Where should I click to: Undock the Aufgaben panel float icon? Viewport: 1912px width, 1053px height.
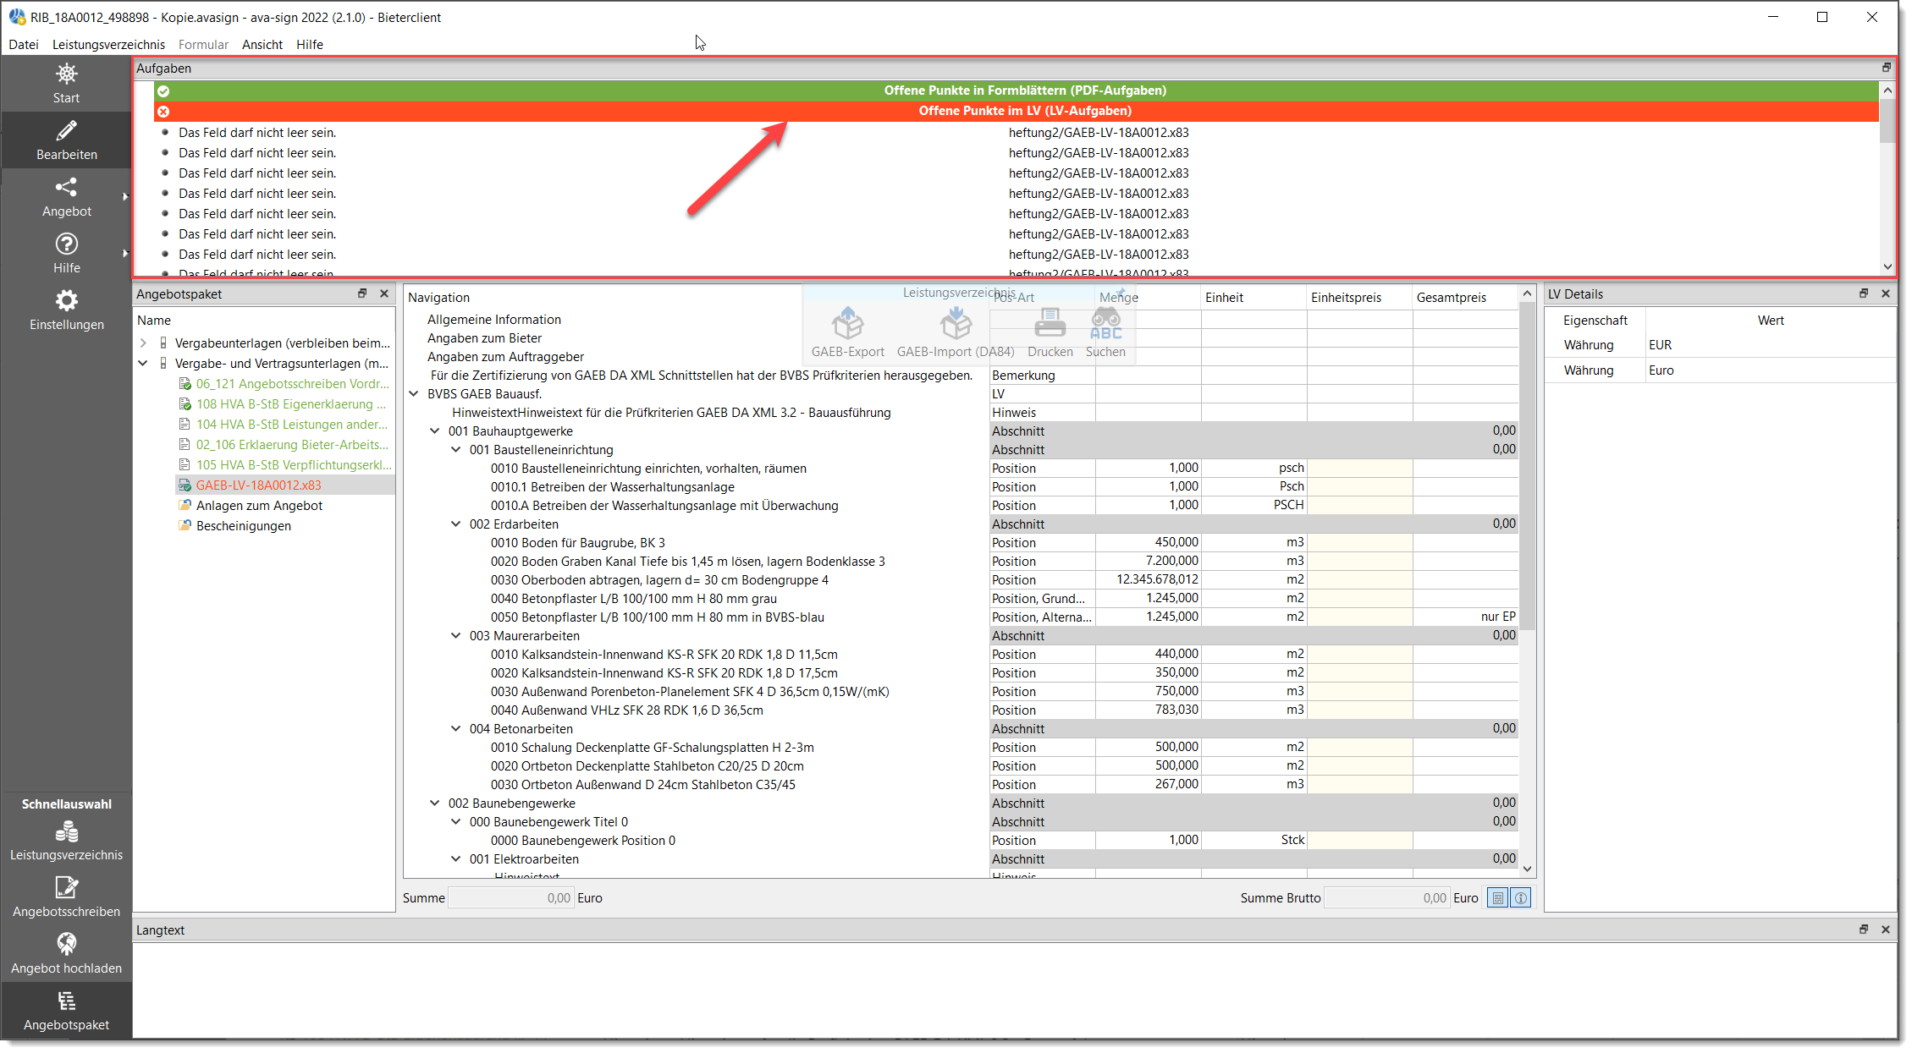click(1887, 68)
